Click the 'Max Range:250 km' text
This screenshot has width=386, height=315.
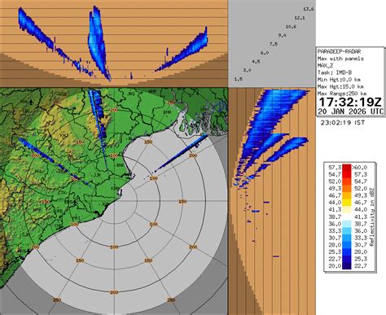[x=342, y=94]
